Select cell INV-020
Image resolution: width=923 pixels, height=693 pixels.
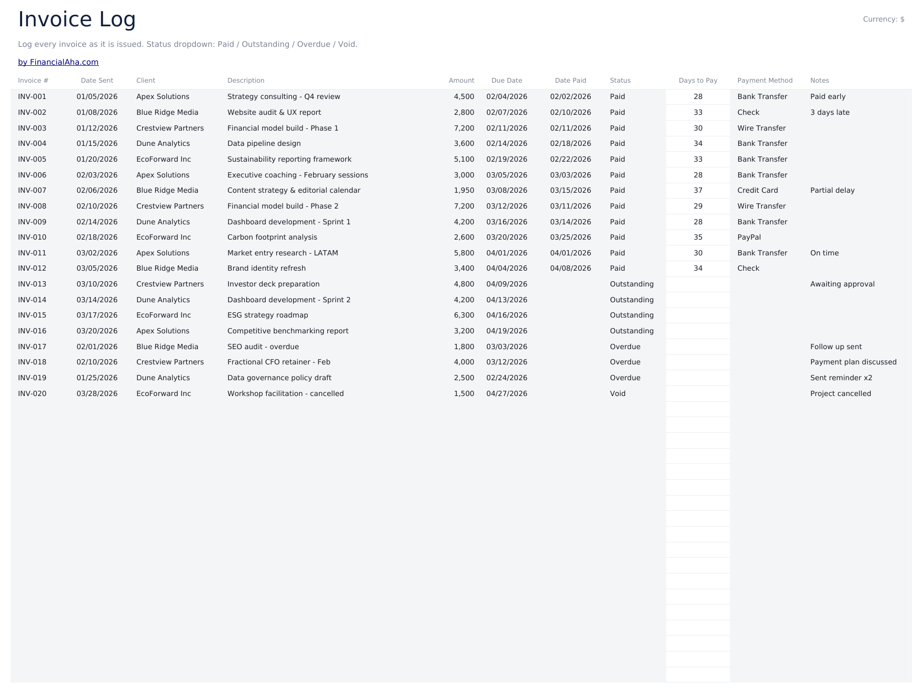tap(32, 394)
